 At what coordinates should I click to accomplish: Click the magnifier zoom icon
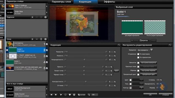89,95
